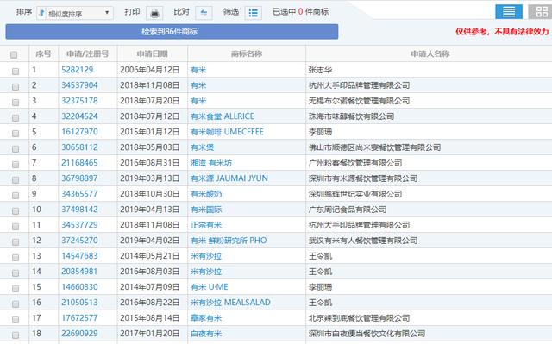Switch to grid view icon
Viewport: 552px width, 344px height.
click(x=541, y=11)
